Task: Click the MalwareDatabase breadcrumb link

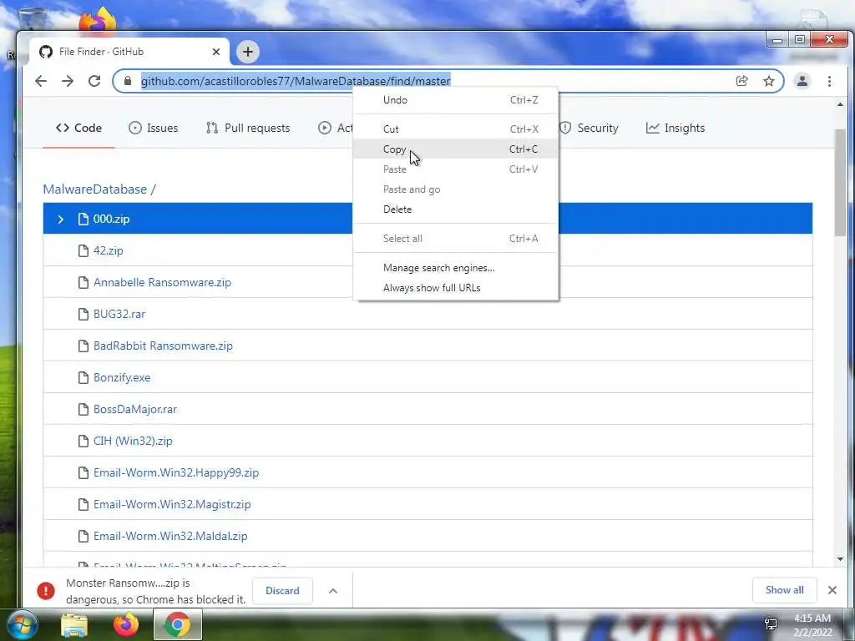Action: 95,189
